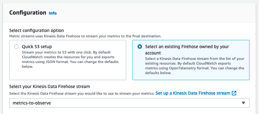The width and height of the screenshot is (259, 114).
Task: Select the existing Firehose radio button
Action: pyautogui.click(x=140, y=47)
